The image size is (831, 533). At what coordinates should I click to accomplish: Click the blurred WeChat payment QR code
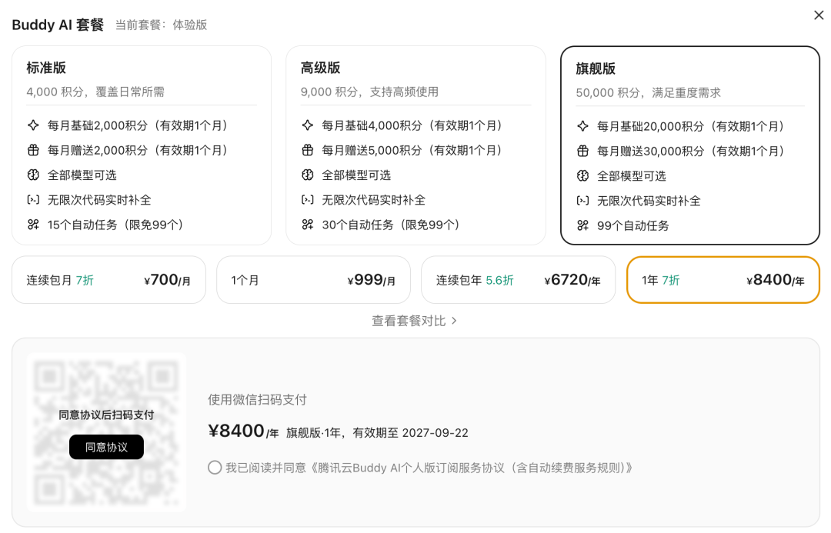click(106, 432)
